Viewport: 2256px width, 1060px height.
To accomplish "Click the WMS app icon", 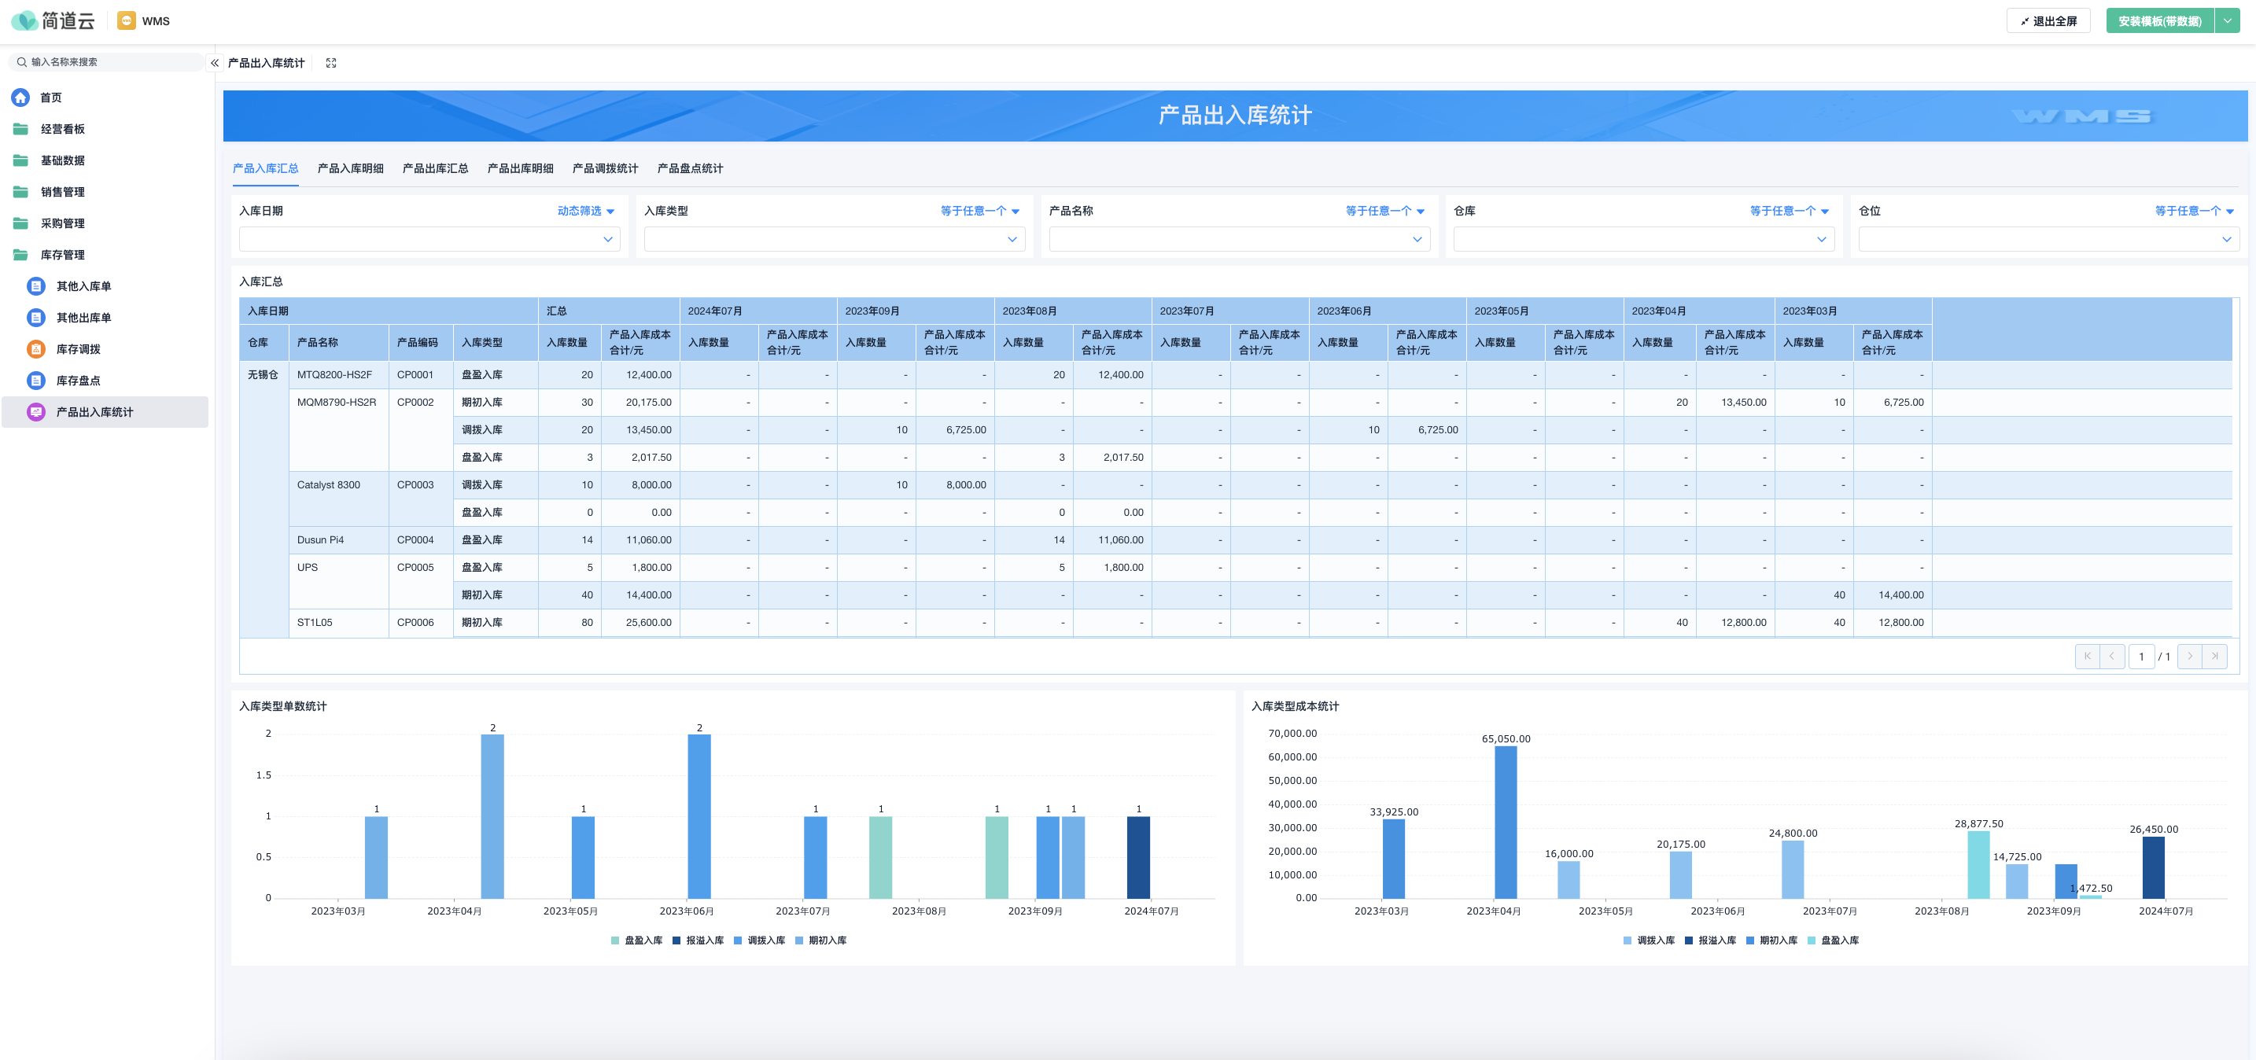I will (127, 21).
